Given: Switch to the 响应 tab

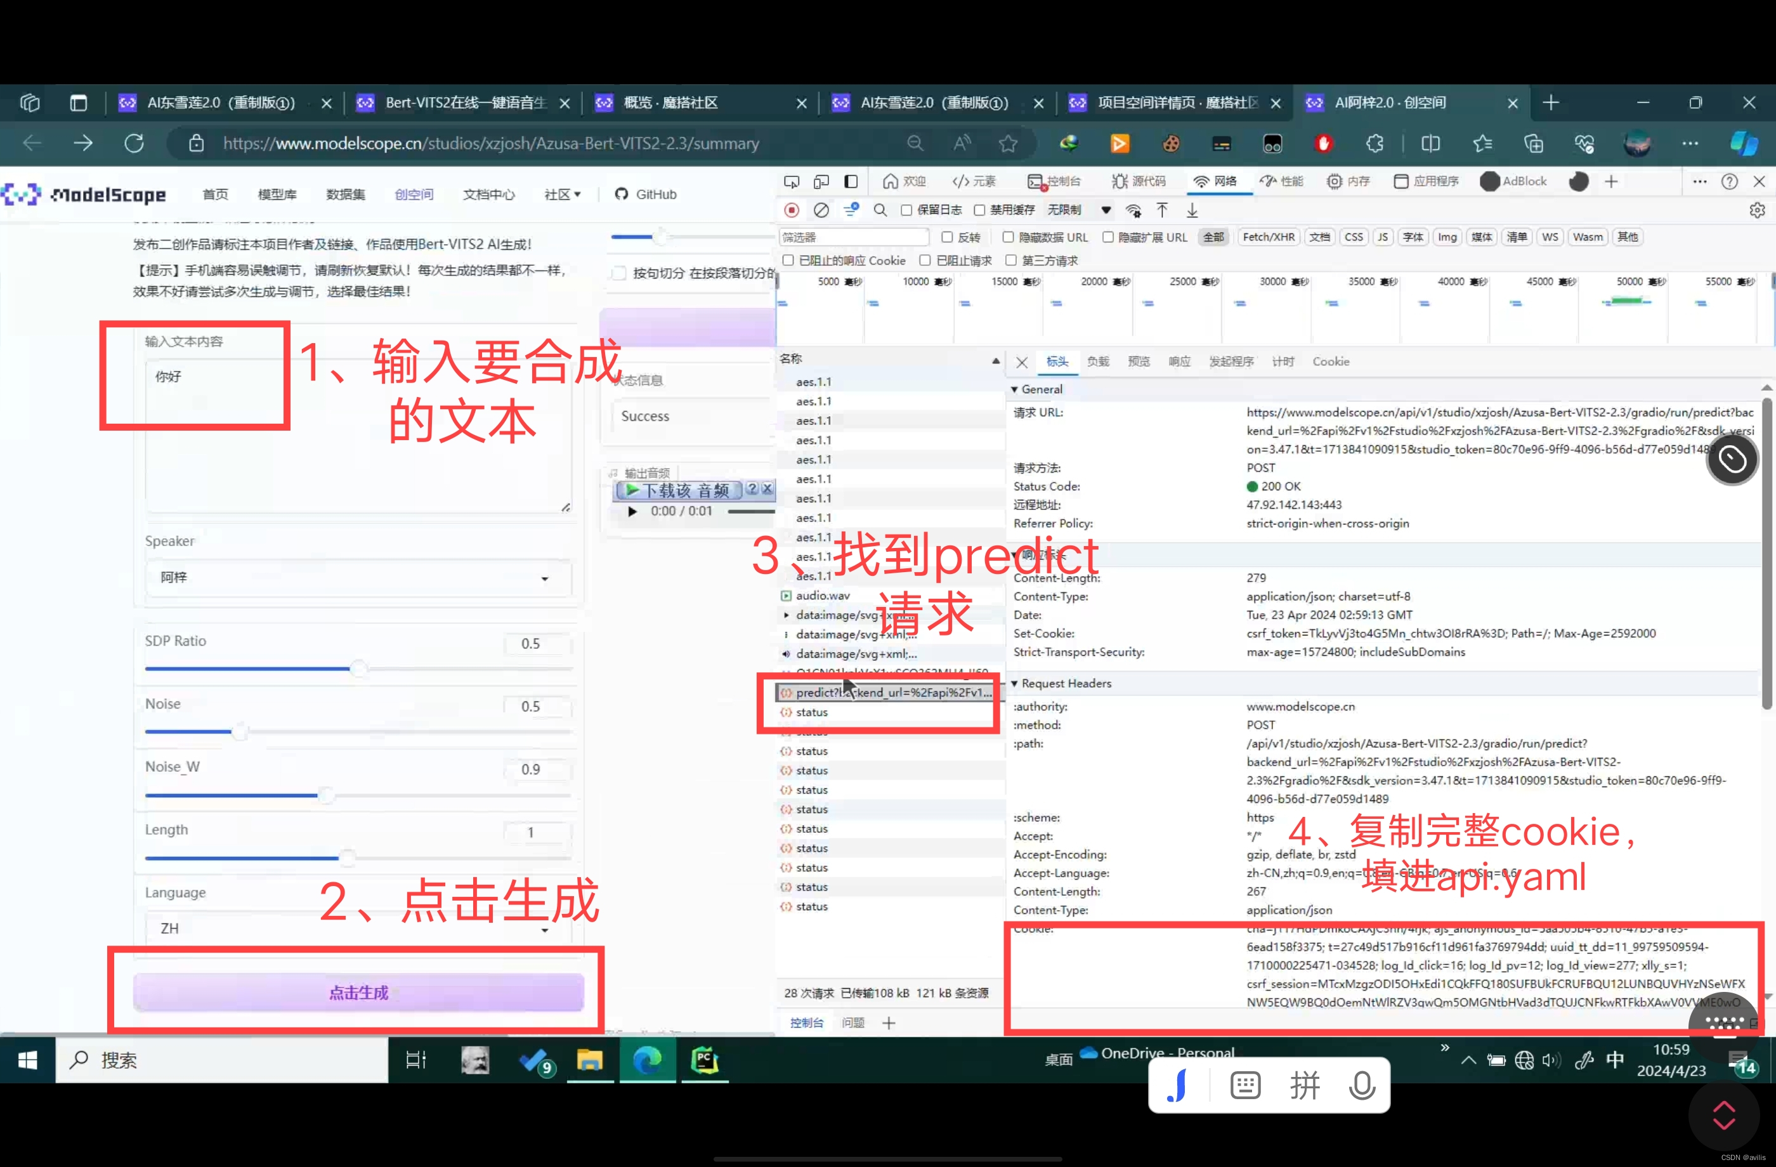Looking at the screenshot, I should (x=1179, y=362).
